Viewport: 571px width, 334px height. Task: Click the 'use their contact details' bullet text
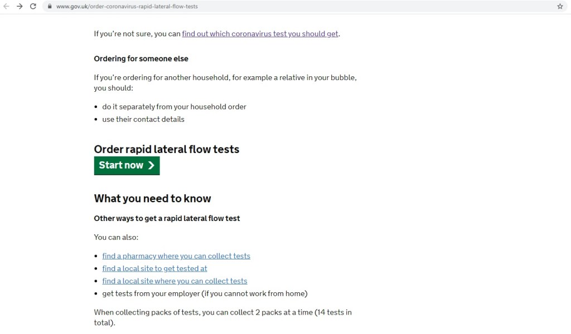click(143, 119)
